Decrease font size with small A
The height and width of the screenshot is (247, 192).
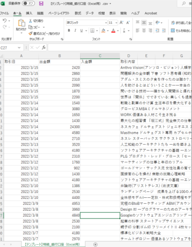pos(128,23)
